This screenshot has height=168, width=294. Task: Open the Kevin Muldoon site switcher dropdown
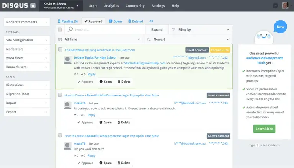tap(61, 6)
